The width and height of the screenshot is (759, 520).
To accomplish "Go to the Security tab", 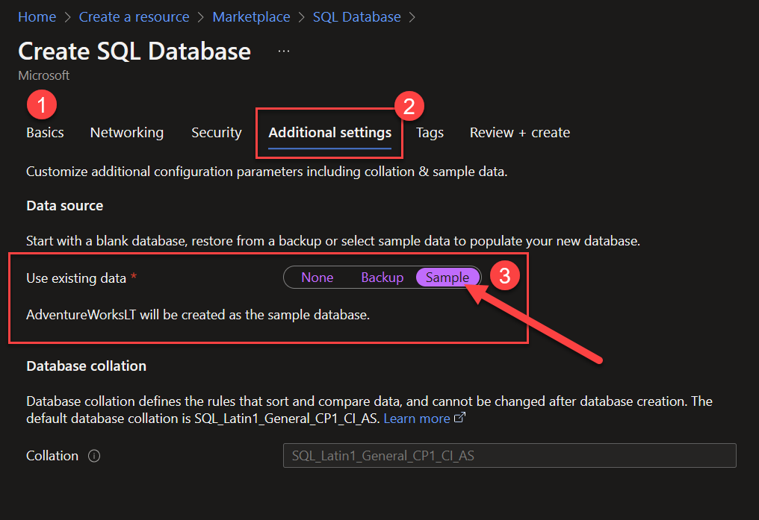I will coord(217,132).
